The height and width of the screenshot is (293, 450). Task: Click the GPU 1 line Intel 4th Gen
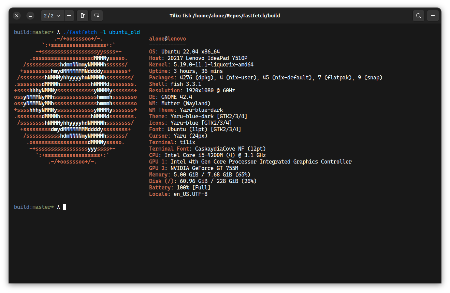click(250, 162)
